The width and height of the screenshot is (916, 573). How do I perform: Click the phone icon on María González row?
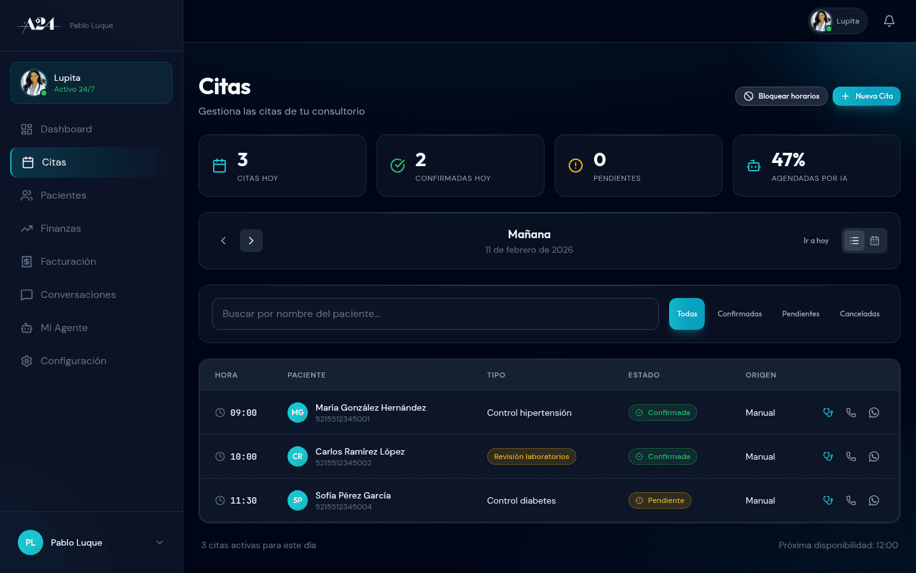(851, 412)
